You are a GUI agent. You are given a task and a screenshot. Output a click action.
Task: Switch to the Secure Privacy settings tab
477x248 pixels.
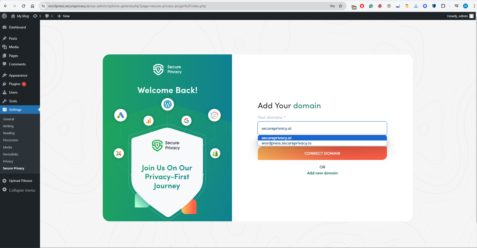(13, 168)
